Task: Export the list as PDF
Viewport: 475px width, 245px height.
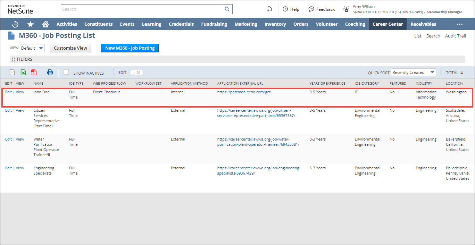Action: point(34,73)
